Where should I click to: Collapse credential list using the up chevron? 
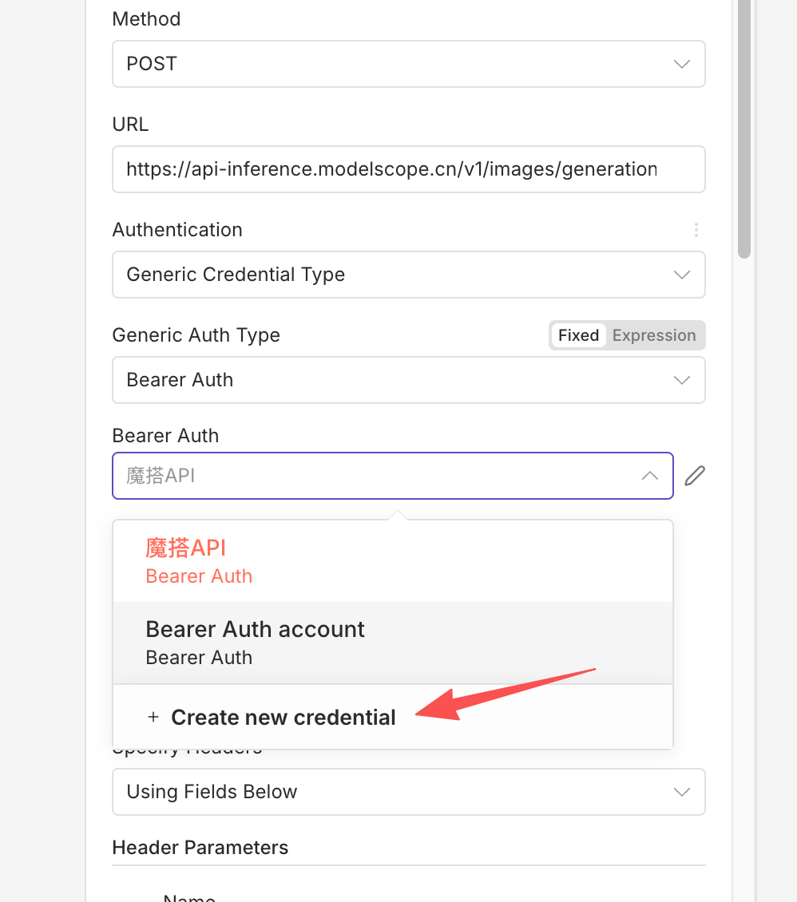coord(650,476)
